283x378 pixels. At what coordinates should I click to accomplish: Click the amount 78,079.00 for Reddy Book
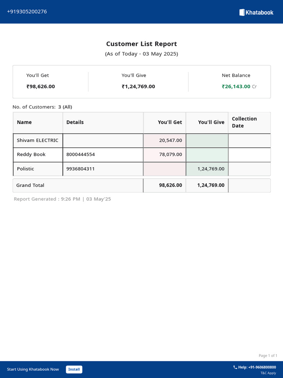point(171,154)
